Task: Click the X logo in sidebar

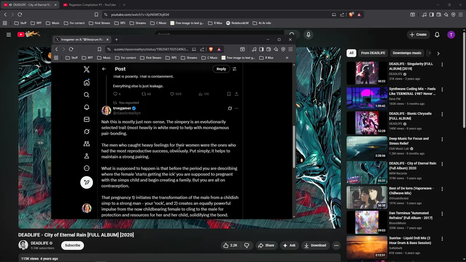Action: tap(87, 69)
